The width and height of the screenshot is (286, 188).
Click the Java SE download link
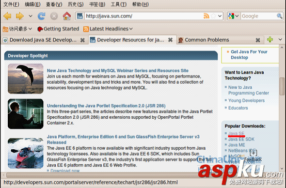pyautogui.click(x=236, y=133)
